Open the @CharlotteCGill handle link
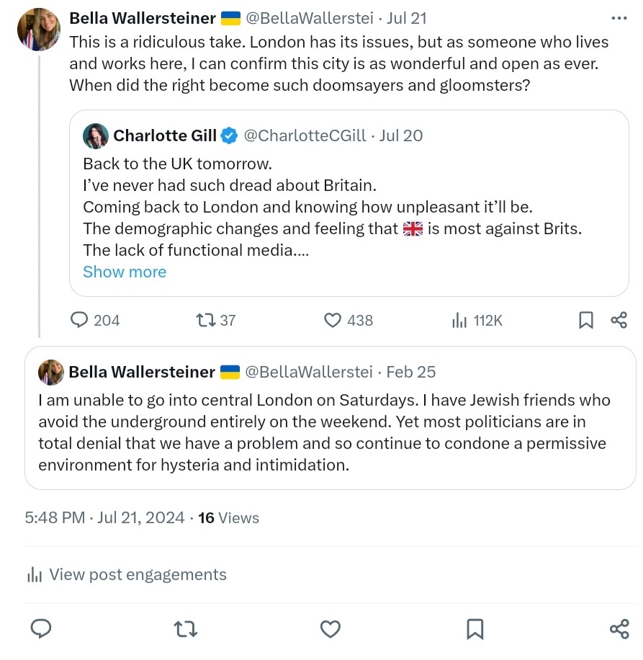The height and width of the screenshot is (660, 643). [x=305, y=135]
